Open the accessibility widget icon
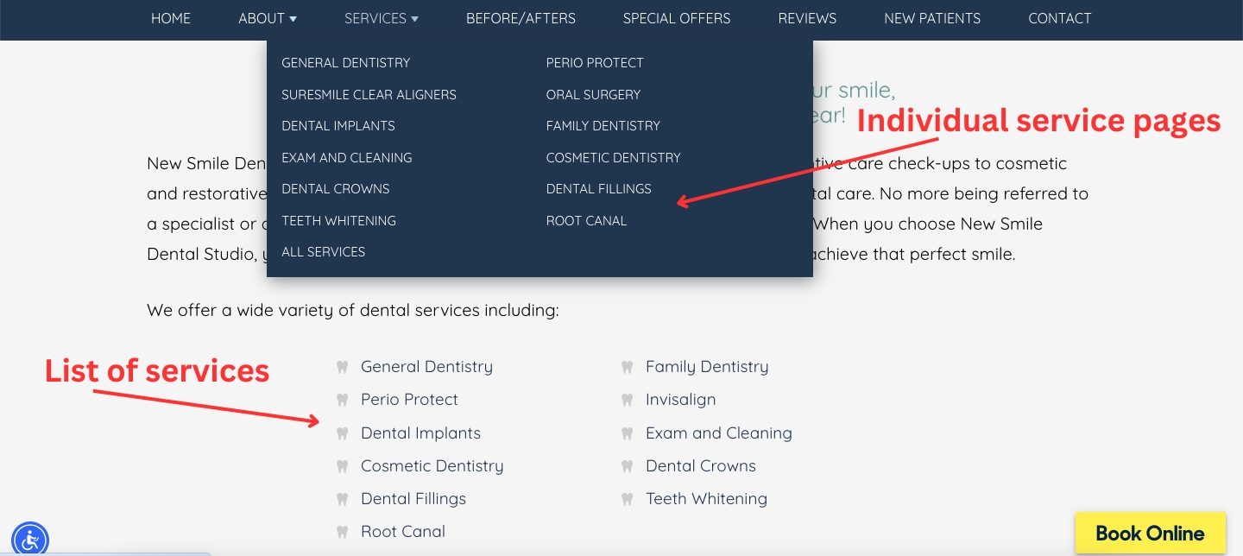 coord(29,540)
